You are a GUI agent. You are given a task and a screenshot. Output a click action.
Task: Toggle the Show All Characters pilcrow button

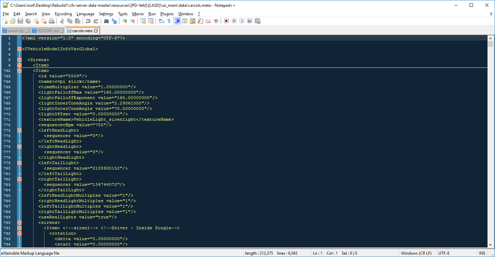169,21
